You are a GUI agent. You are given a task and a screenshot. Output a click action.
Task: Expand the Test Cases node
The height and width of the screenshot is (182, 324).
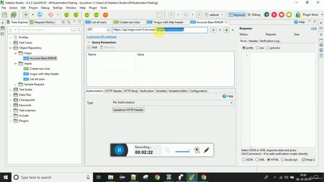click(x=11, y=42)
